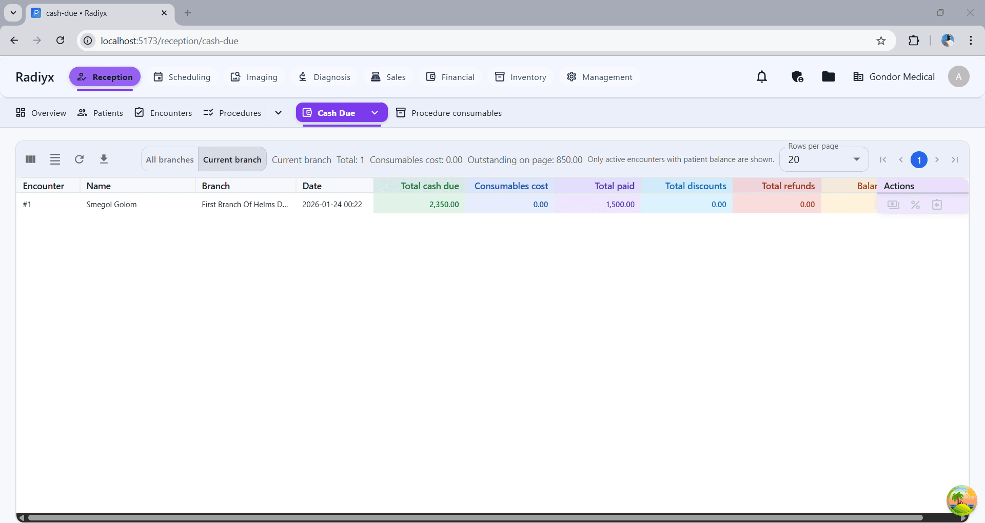The image size is (985, 523).
Task: Change row density icon
Action: [55, 159]
